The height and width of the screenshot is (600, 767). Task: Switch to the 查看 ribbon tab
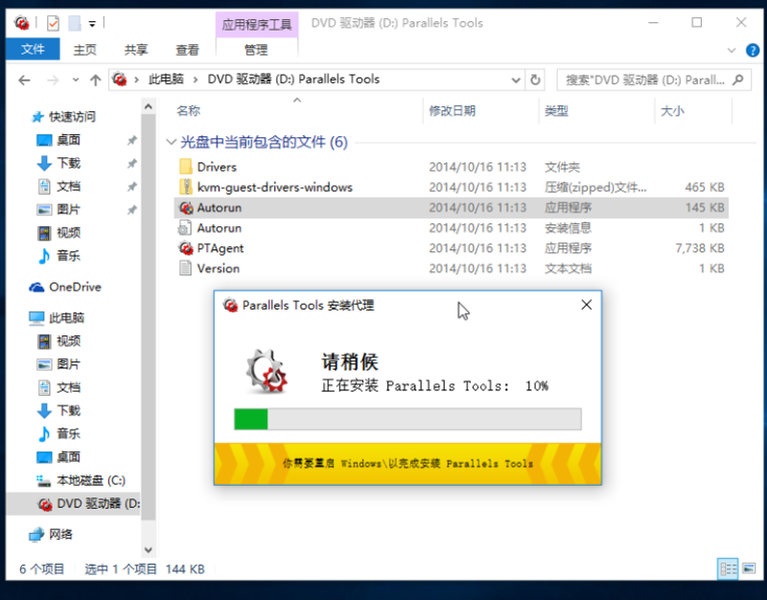(x=187, y=50)
